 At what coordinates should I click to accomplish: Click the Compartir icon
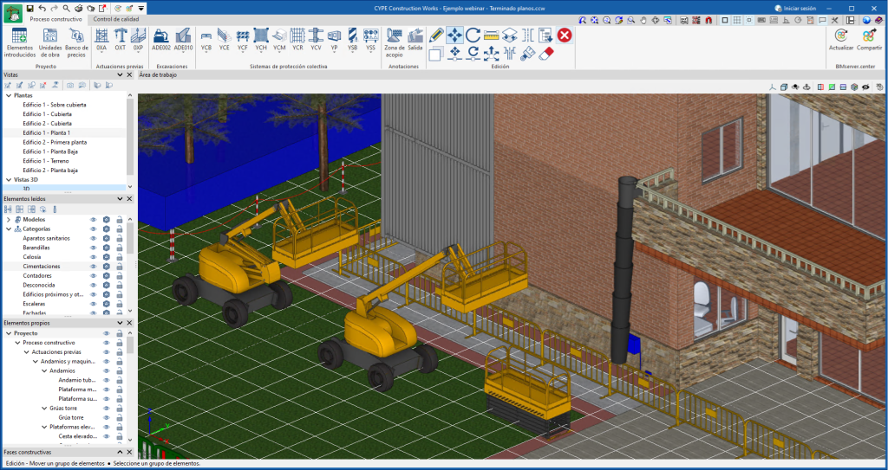tap(869, 36)
